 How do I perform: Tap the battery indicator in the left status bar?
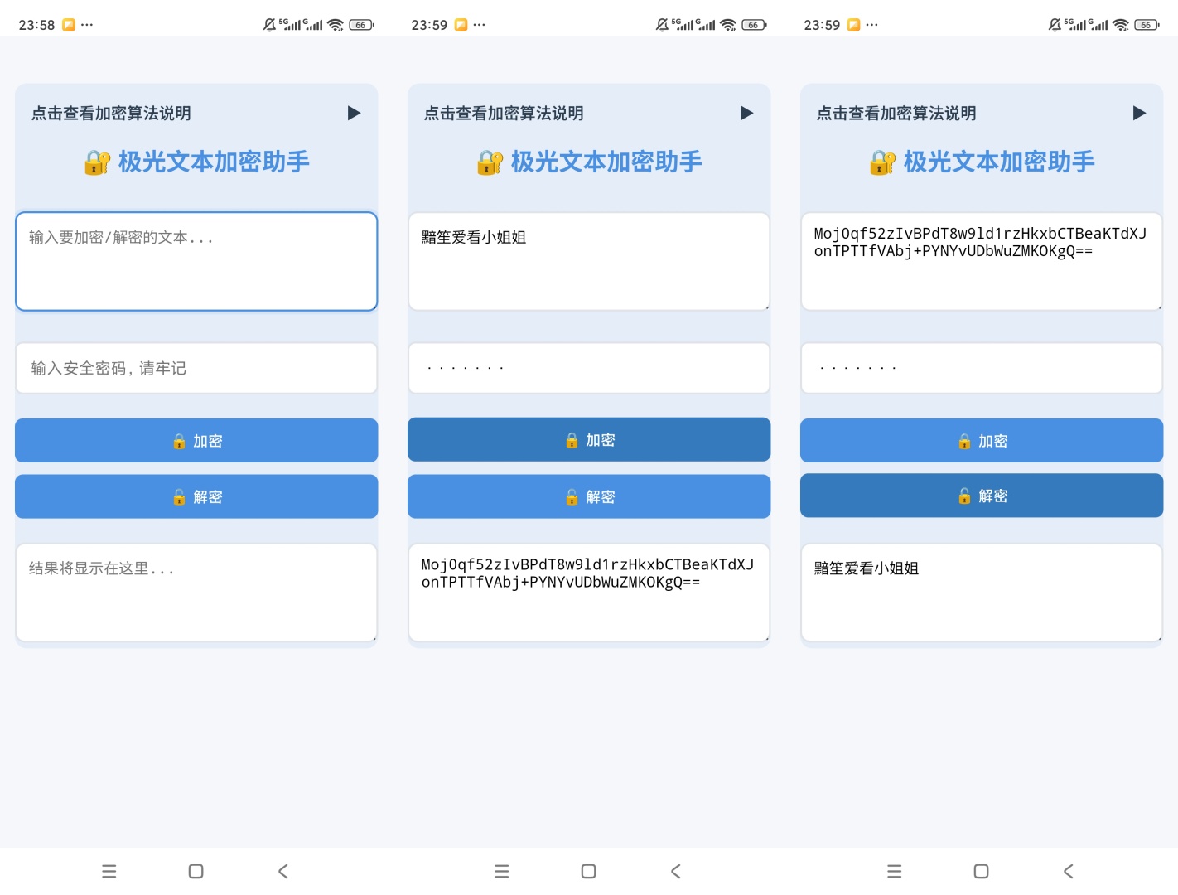361,25
